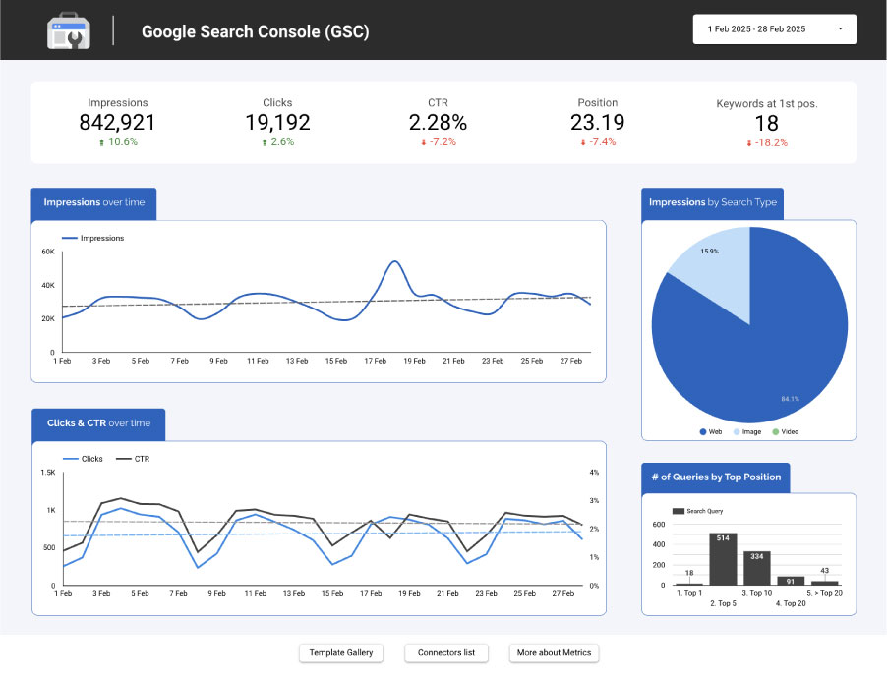Click the 842,921 Impressions value
This screenshot has width=887, height=674.
(117, 122)
